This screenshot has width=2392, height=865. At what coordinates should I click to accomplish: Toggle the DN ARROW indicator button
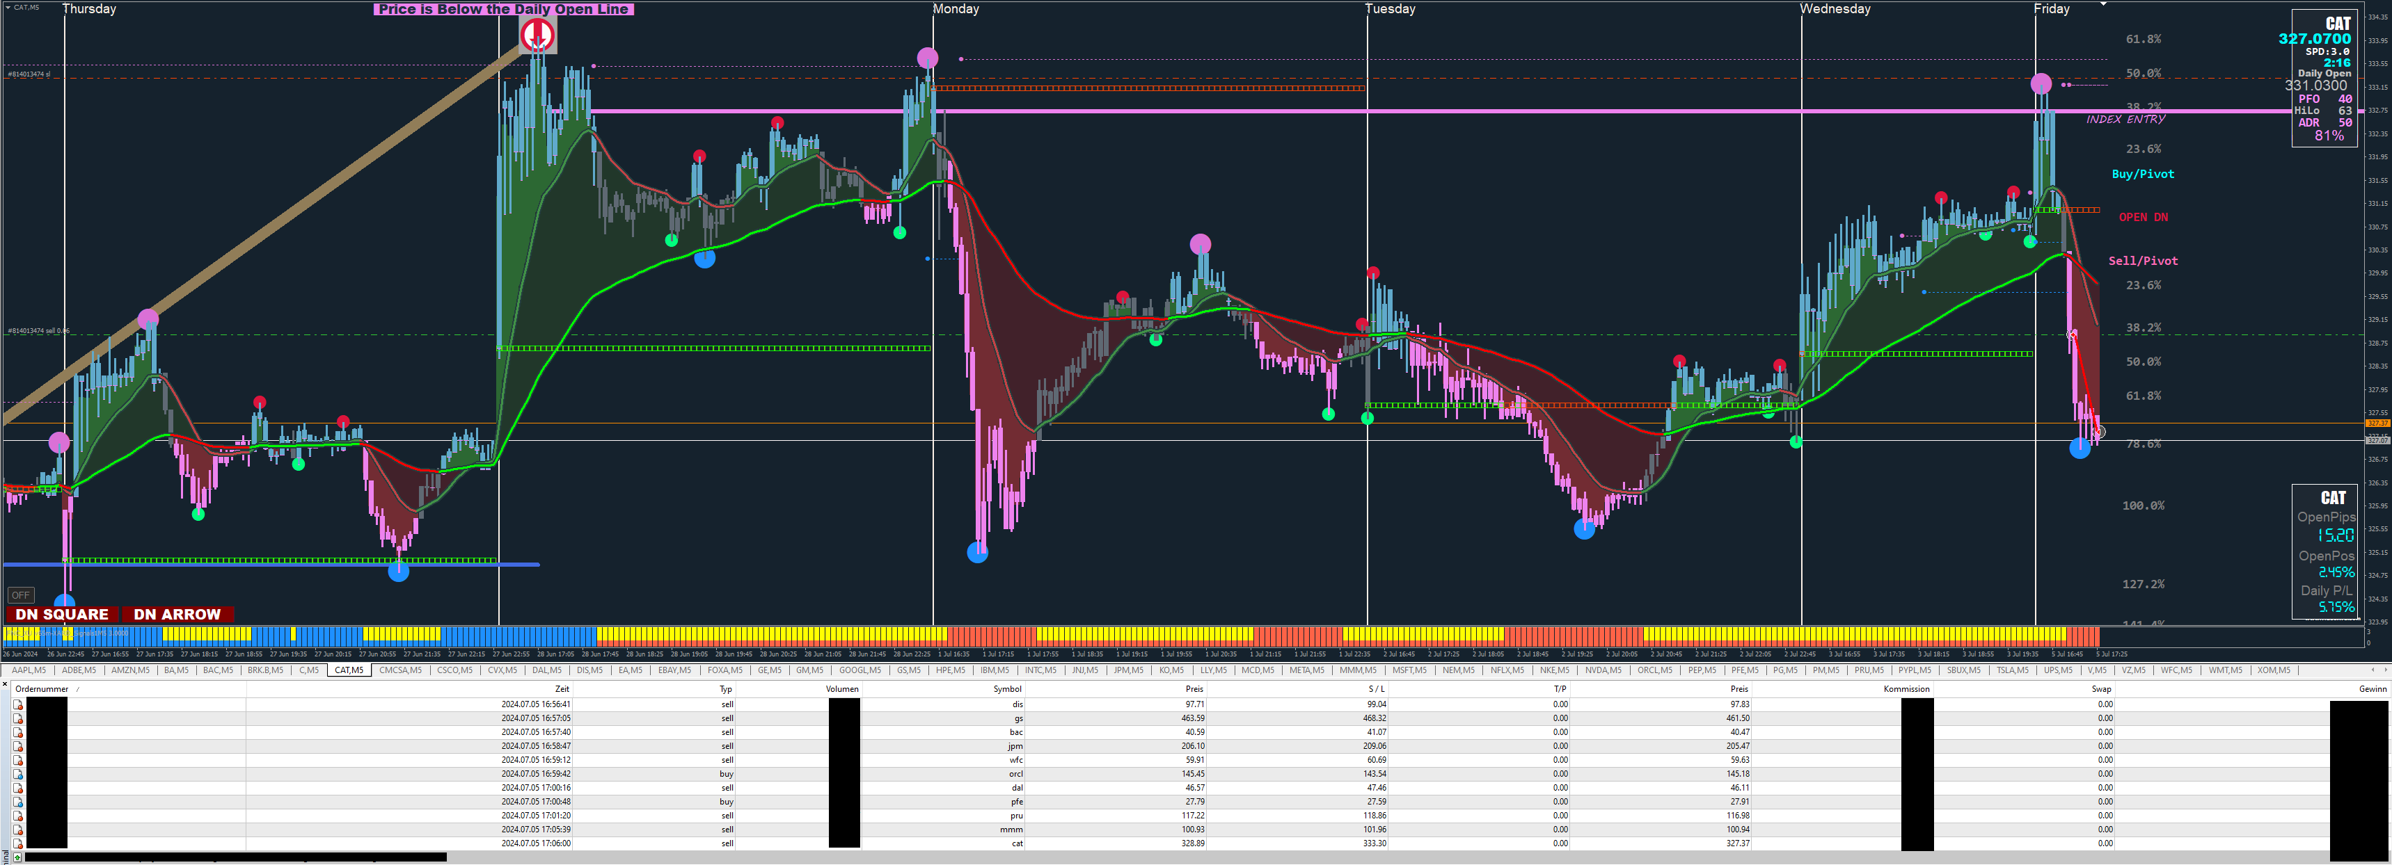pos(177,615)
